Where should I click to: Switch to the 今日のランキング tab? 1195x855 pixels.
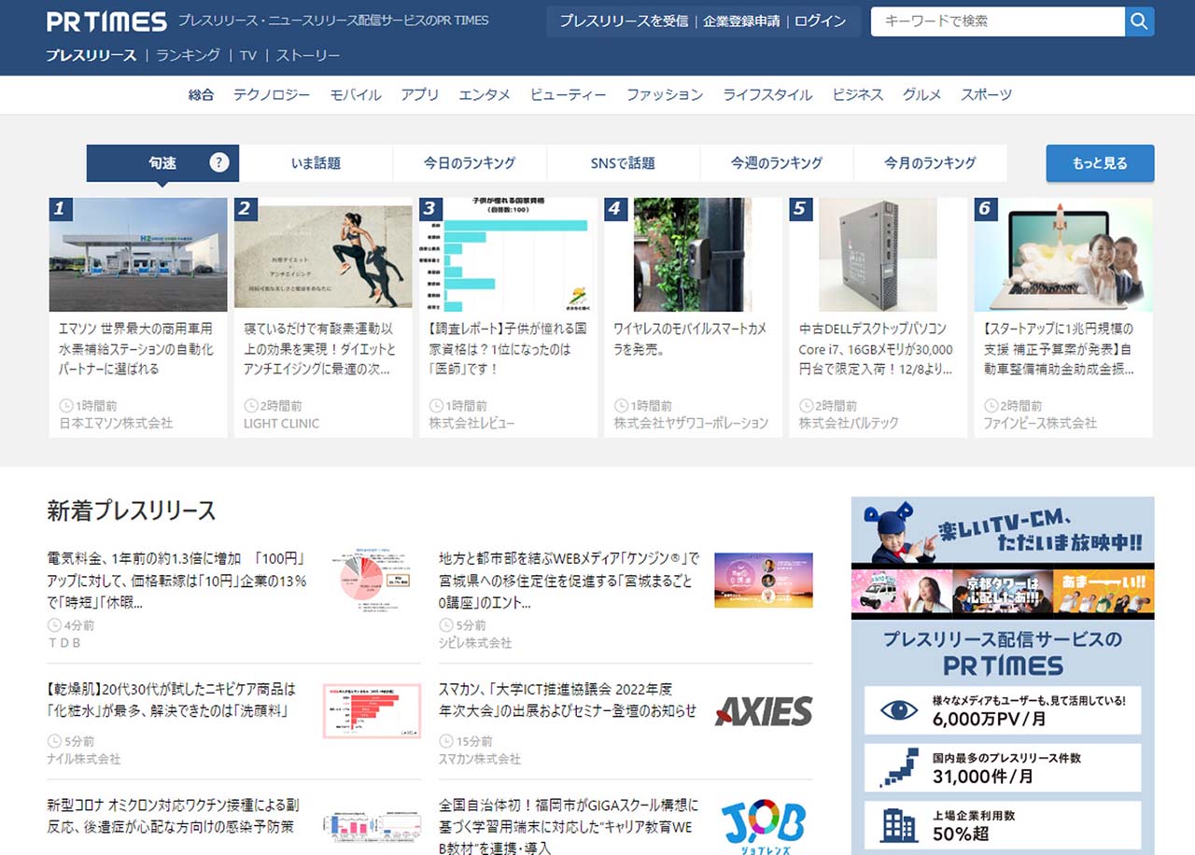click(x=470, y=163)
